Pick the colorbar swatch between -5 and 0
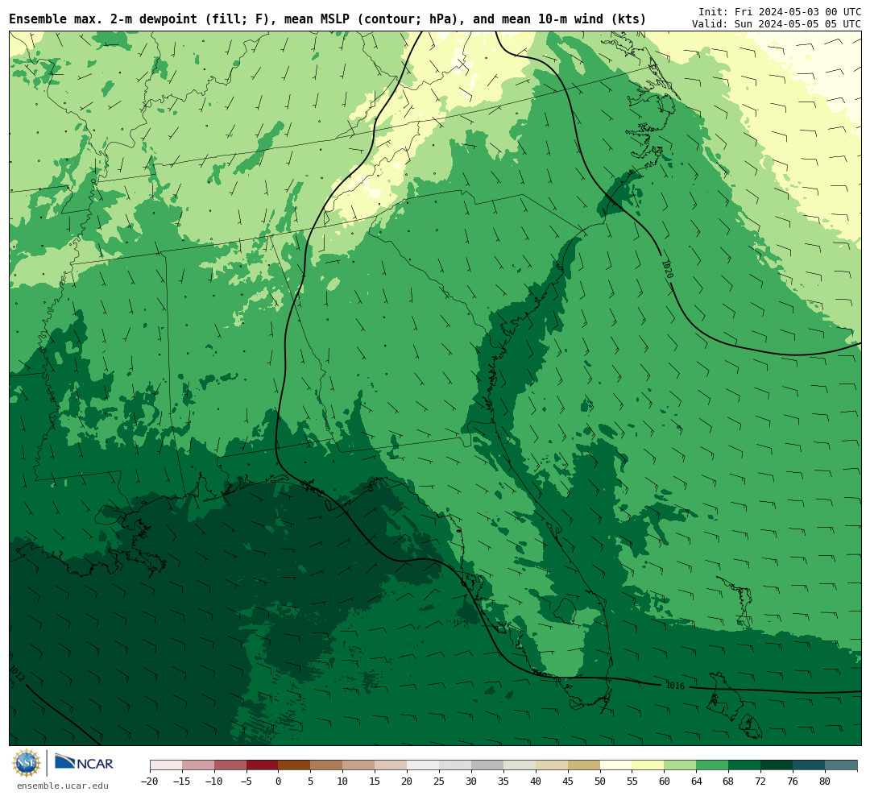 coord(262,765)
